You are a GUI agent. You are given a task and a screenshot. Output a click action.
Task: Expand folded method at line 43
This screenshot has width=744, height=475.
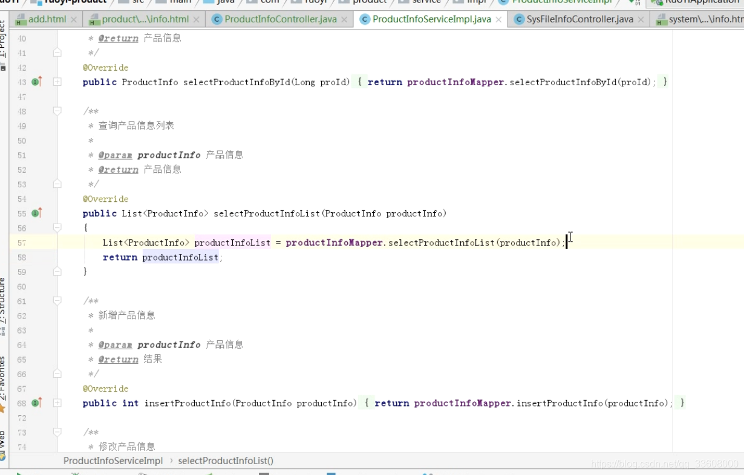coord(57,82)
